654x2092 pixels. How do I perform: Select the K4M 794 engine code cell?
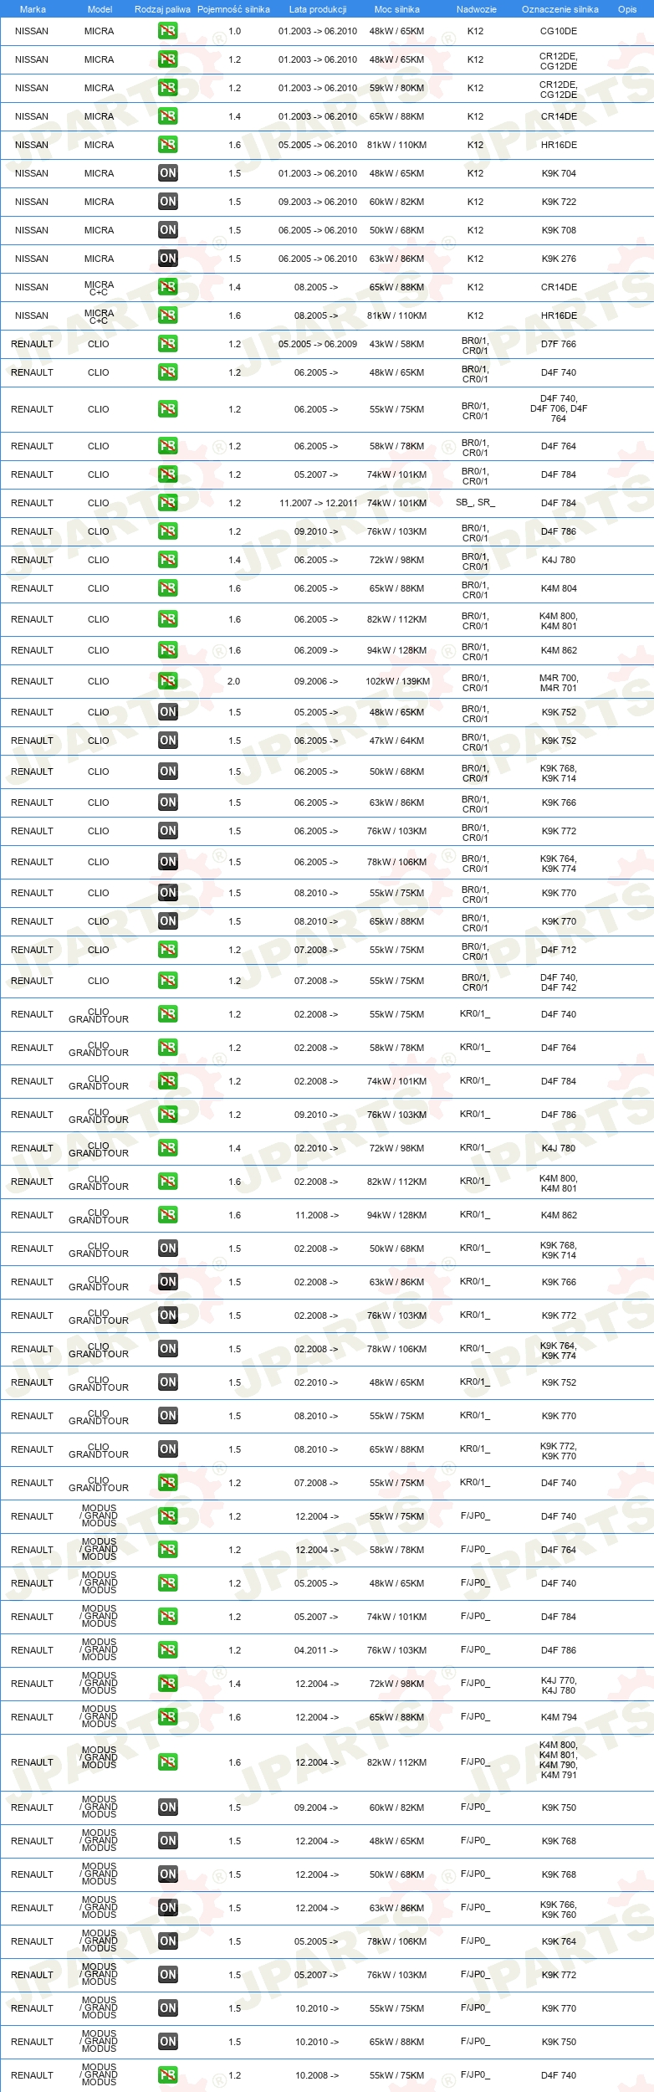click(x=559, y=1717)
